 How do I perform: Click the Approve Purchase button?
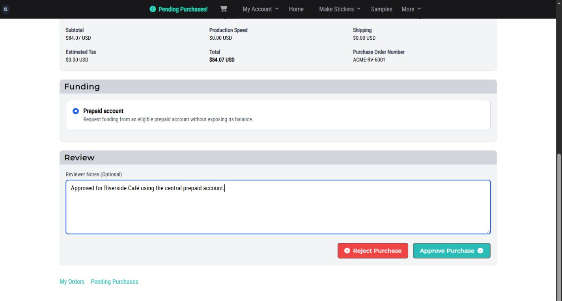coord(452,251)
